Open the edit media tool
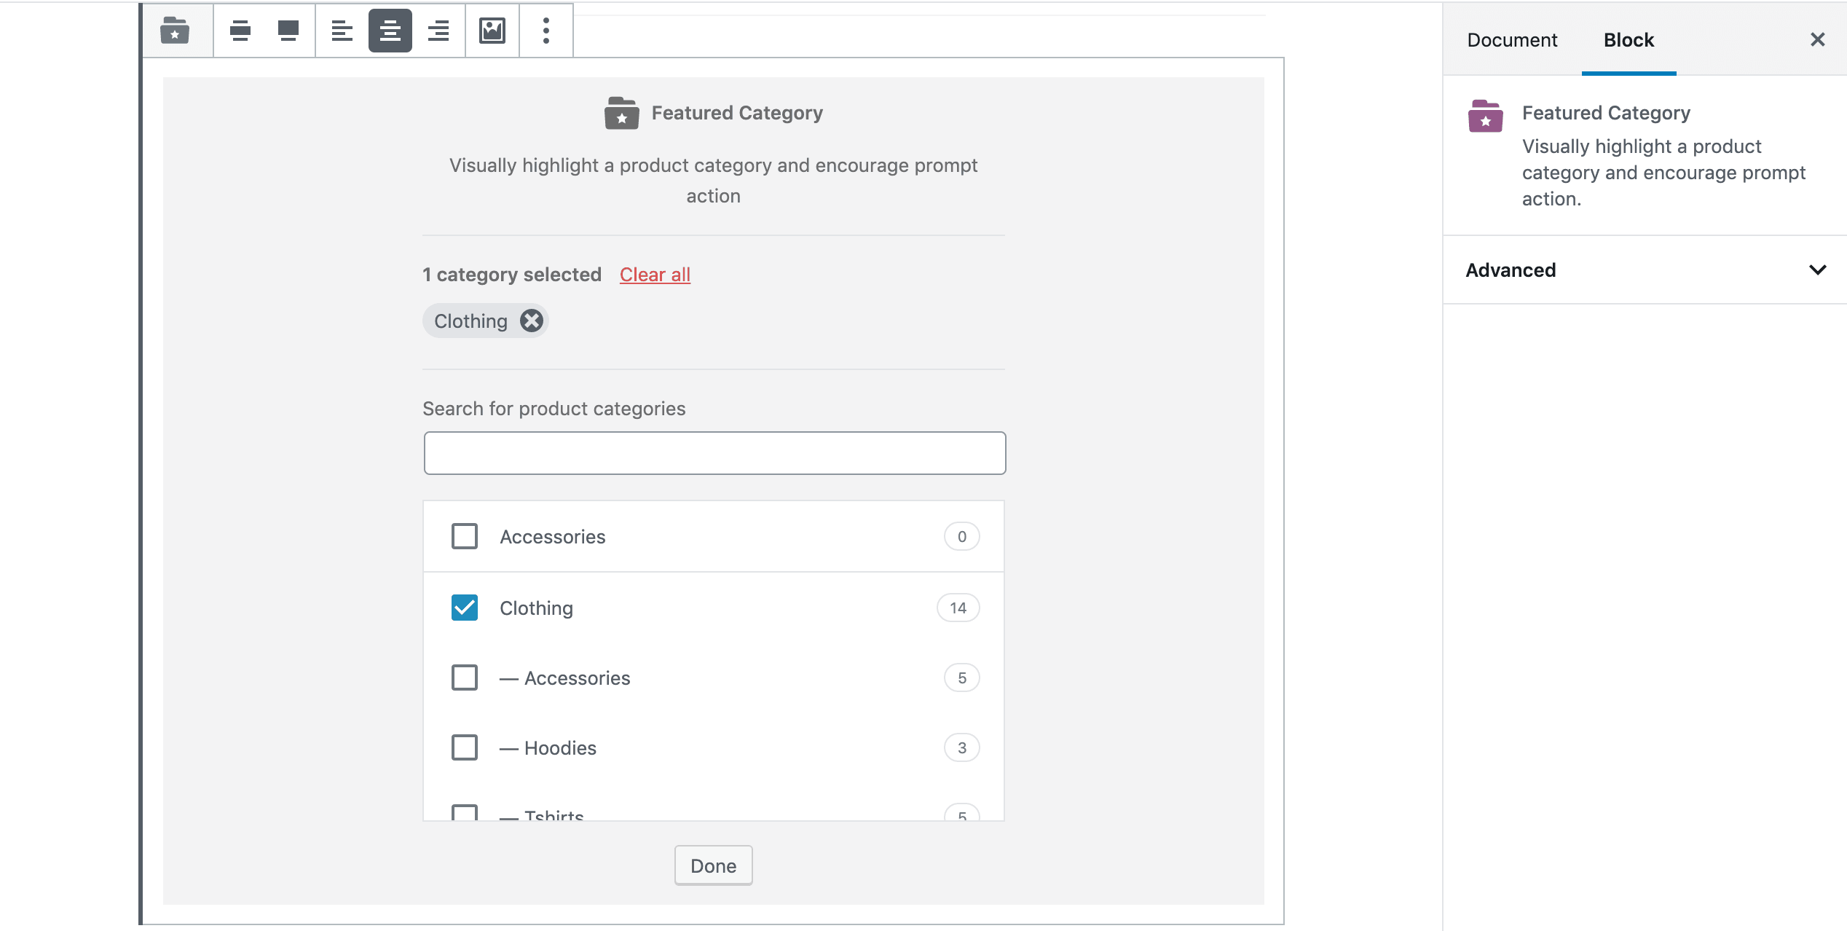 pos(492,31)
